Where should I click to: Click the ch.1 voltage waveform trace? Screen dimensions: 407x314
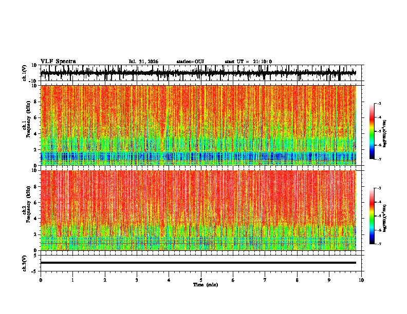tap(198, 73)
